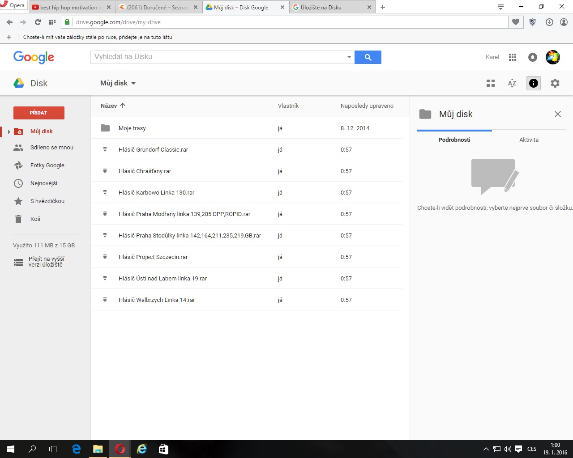
Task: Open the Google apps grid
Action: tap(513, 57)
